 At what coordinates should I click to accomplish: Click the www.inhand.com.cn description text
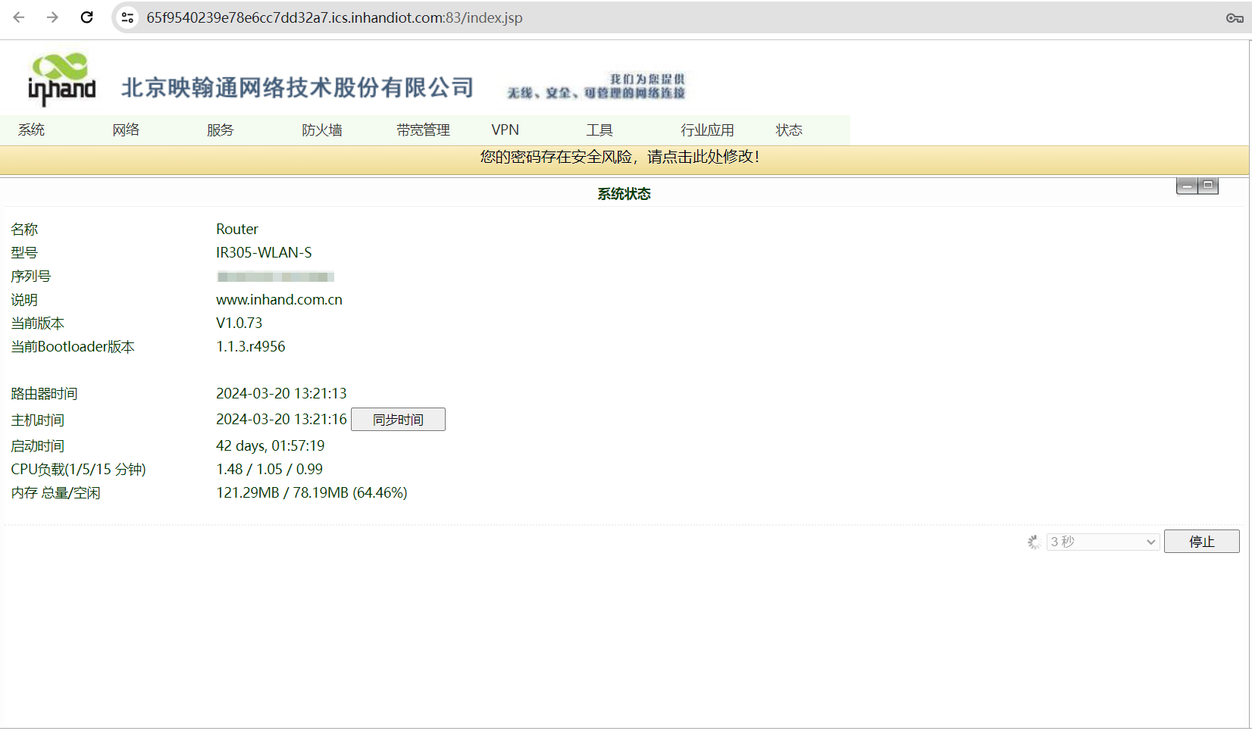click(x=279, y=300)
